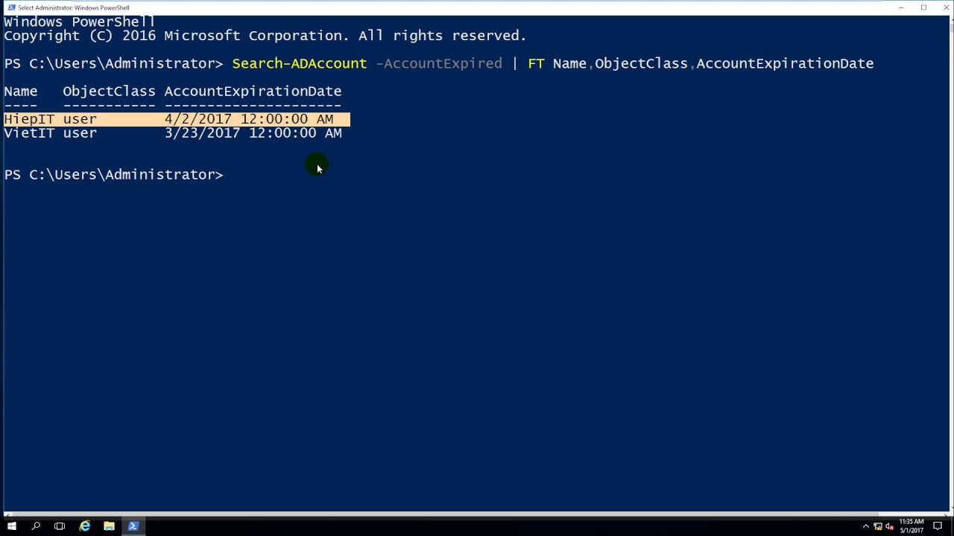Open File Explorer from the taskbar
Image resolution: width=954 pixels, height=536 pixels.
click(109, 526)
